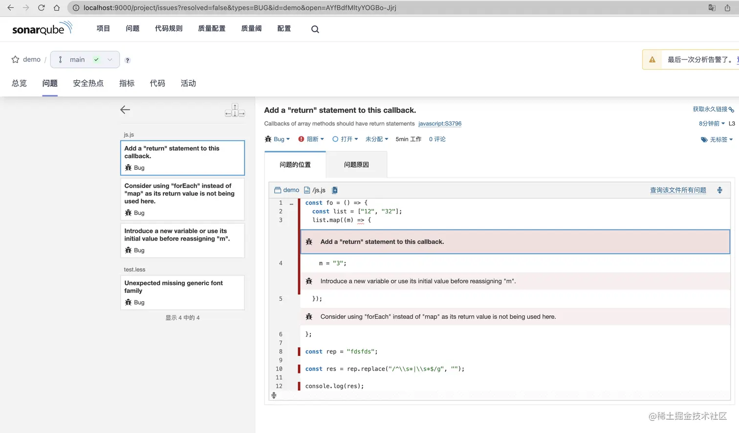
Task: Switch to the 安全热点 tab
Action: [88, 83]
